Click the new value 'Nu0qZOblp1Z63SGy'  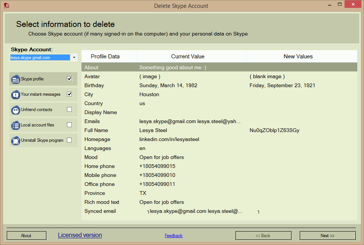pos(274,131)
